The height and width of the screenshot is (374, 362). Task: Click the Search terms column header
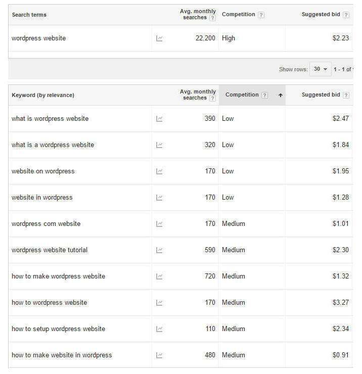(29, 15)
